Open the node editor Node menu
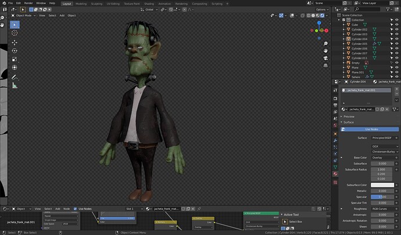This screenshot has width=401, height=235. click(x=66, y=209)
